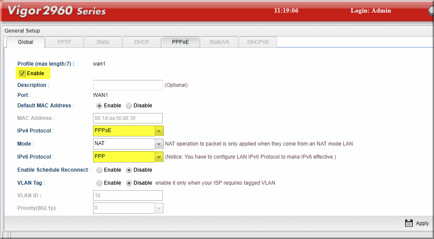Click the MAC Address field
434x239 pixels.
tap(127, 118)
